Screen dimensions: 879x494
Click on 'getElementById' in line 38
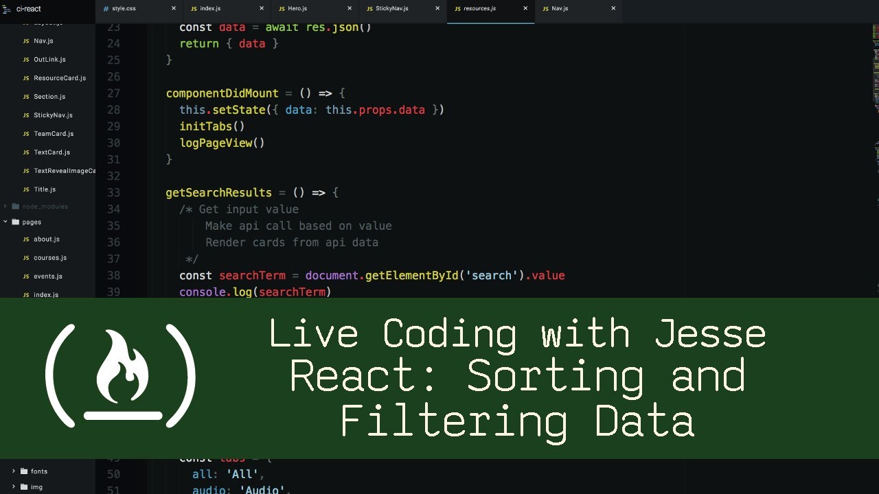tap(411, 275)
